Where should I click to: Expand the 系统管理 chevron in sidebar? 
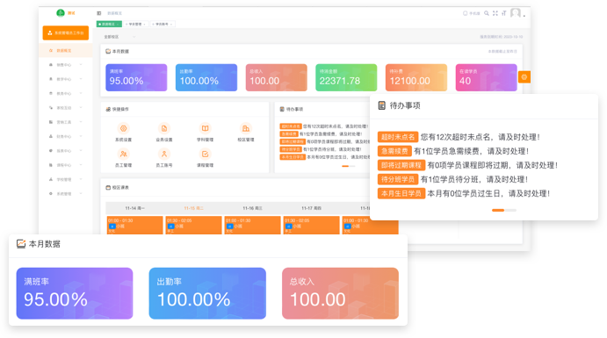[81, 193]
